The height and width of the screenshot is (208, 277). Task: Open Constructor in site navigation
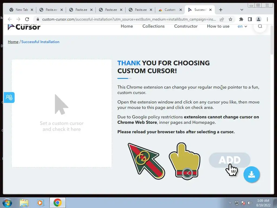point(186,26)
